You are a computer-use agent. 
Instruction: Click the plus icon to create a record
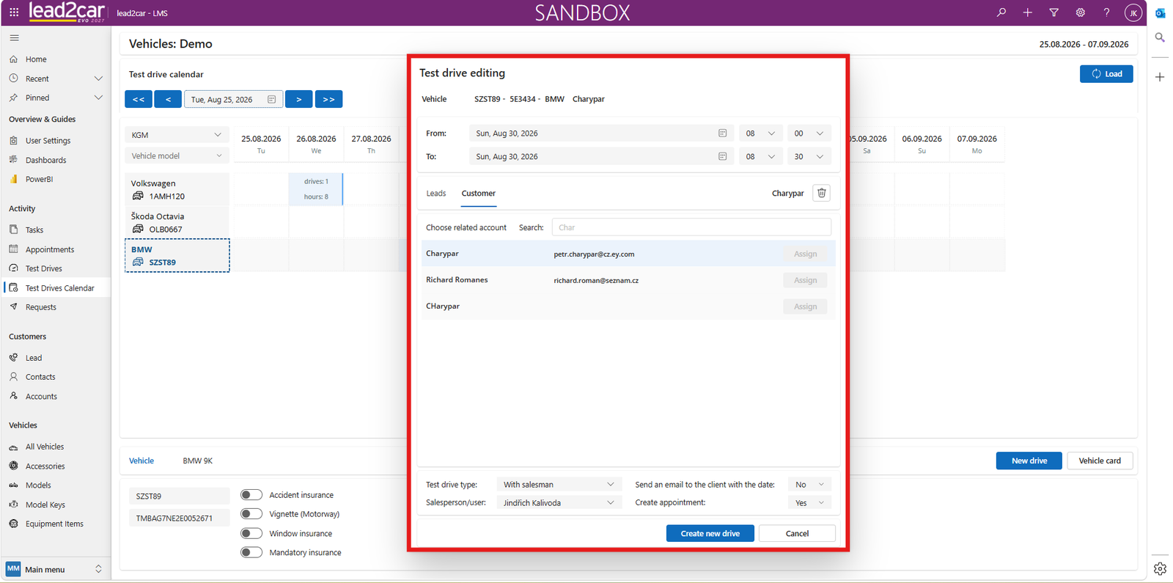(x=1028, y=12)
